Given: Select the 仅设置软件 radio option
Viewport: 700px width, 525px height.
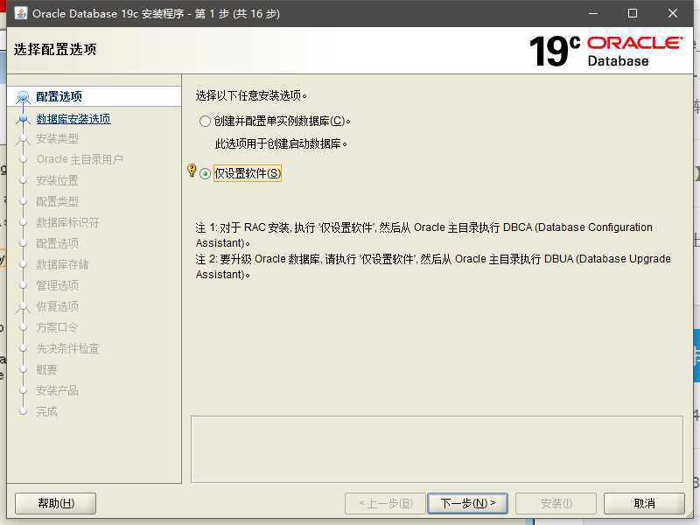Looking at the screenshot, I should click(x=205, y=173).
